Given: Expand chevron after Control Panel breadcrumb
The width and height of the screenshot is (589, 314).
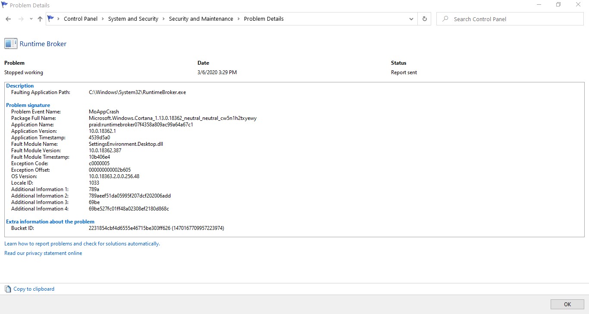Looking at the screenshot, I should pos(103,19).
